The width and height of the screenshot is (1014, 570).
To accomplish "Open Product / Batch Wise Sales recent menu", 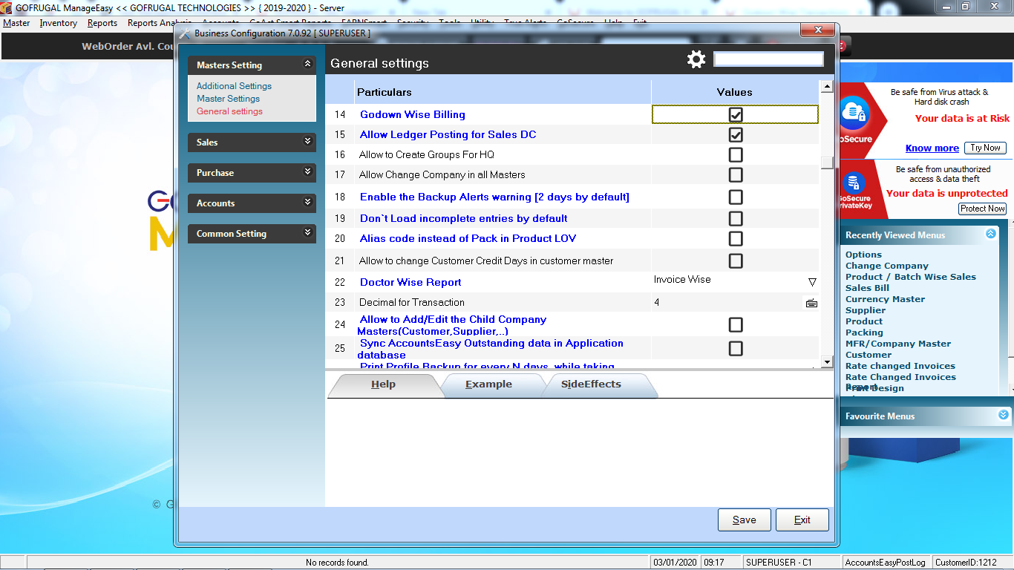I will pyautogui.click(x=911, y=277).
